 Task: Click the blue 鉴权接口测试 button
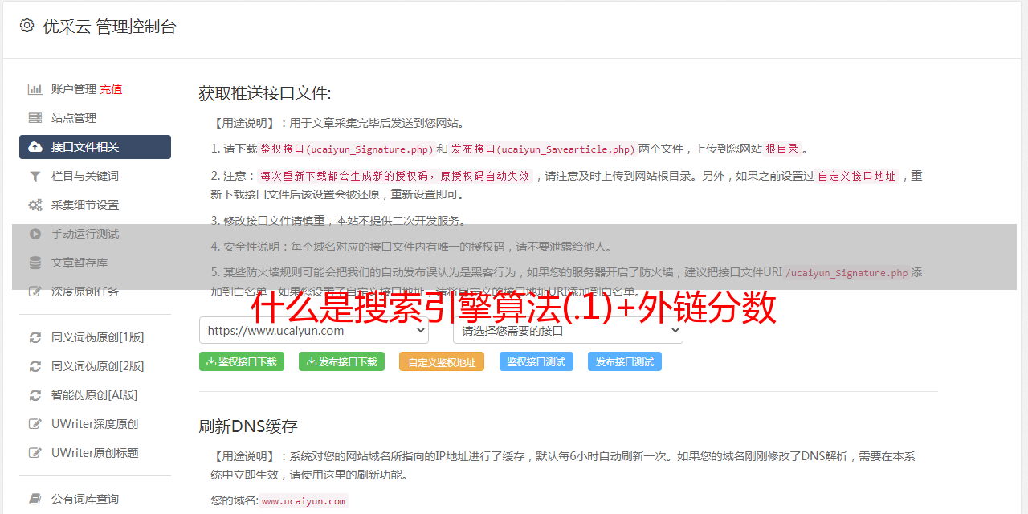coord(536,361)
